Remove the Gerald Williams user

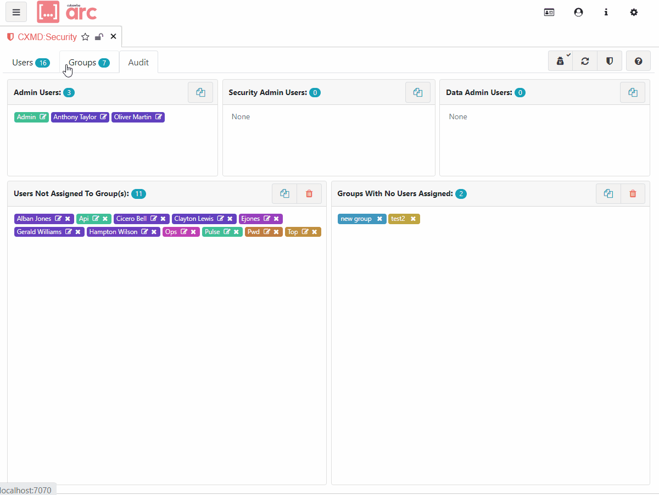click(78, 232)
